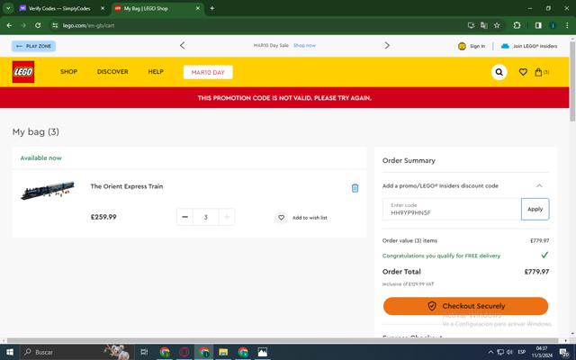Close the Verify Codes tab

pyautogui.click(x=103, y=8)
